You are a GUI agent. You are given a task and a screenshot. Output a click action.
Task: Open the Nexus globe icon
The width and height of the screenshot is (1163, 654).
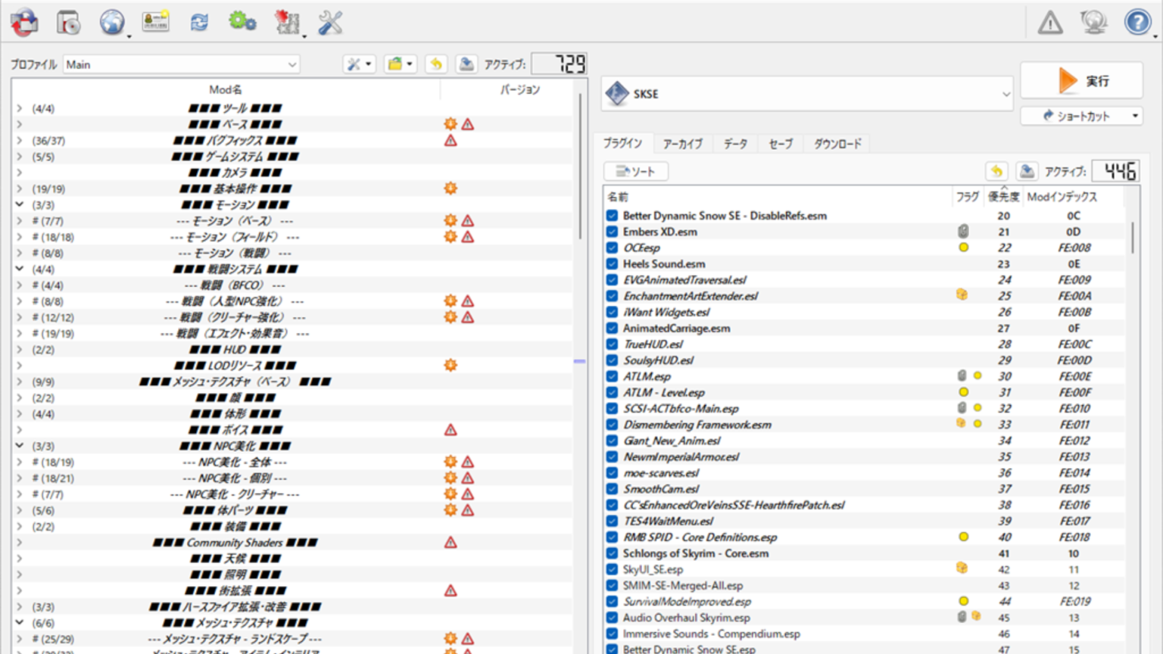click(112, 23)
